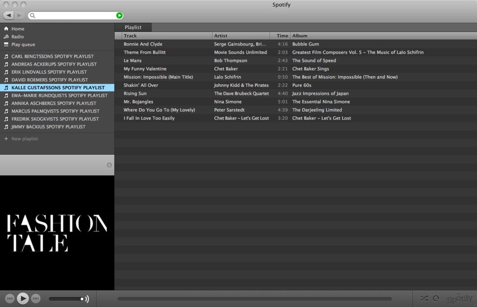Open the Play queue
The image size is (477, 307).
23,44
